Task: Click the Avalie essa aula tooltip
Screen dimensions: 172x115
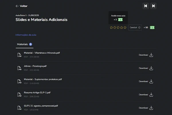Action: click(x=118, y=18)
